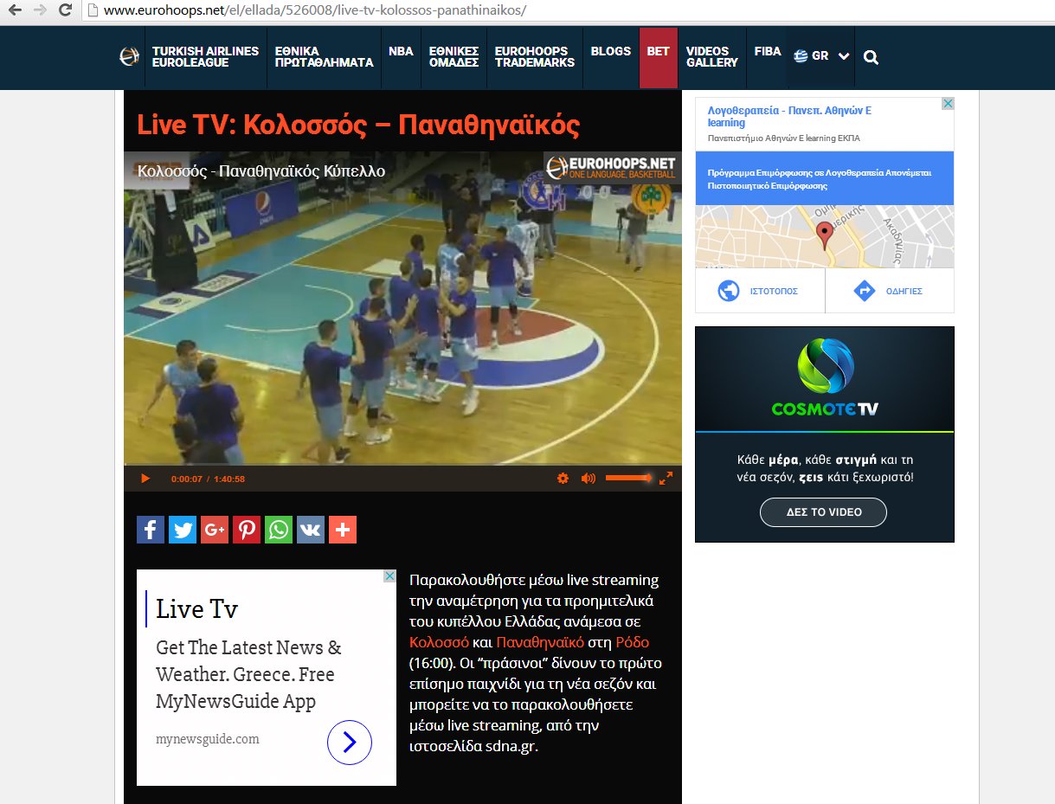Mute the video with the speaker icon
The height and width of the screenshot is (804, 1055).
589,479
